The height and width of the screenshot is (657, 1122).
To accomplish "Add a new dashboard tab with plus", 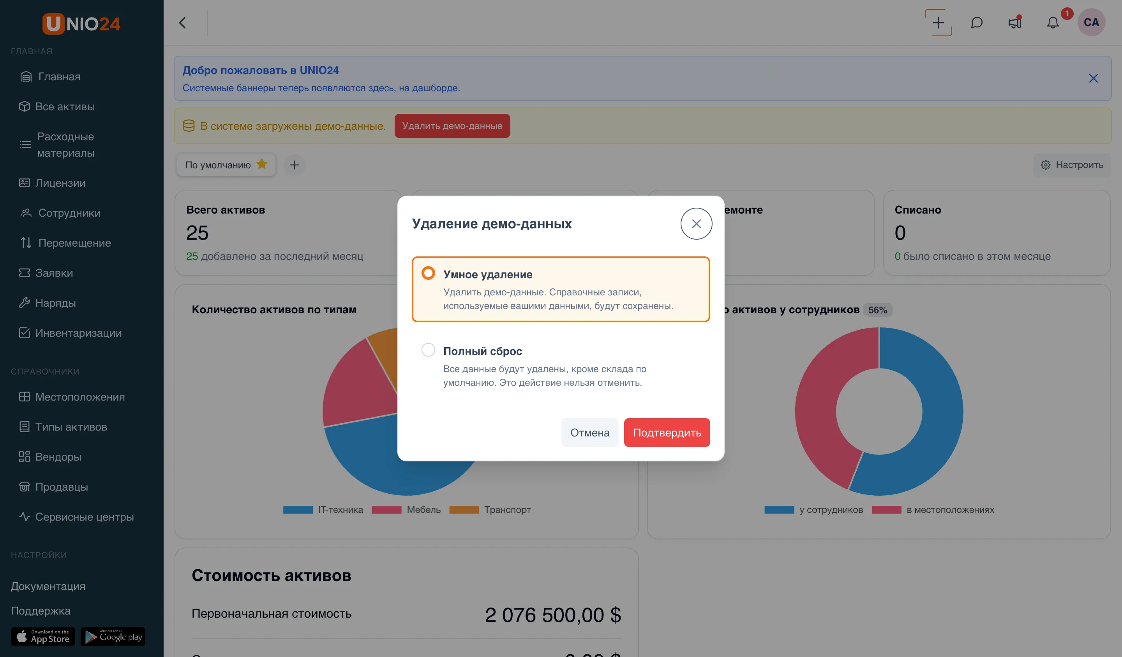I will [294, 165].
